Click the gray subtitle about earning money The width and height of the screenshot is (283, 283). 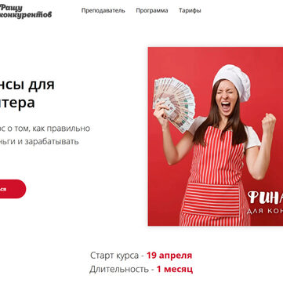pos(45,135)
